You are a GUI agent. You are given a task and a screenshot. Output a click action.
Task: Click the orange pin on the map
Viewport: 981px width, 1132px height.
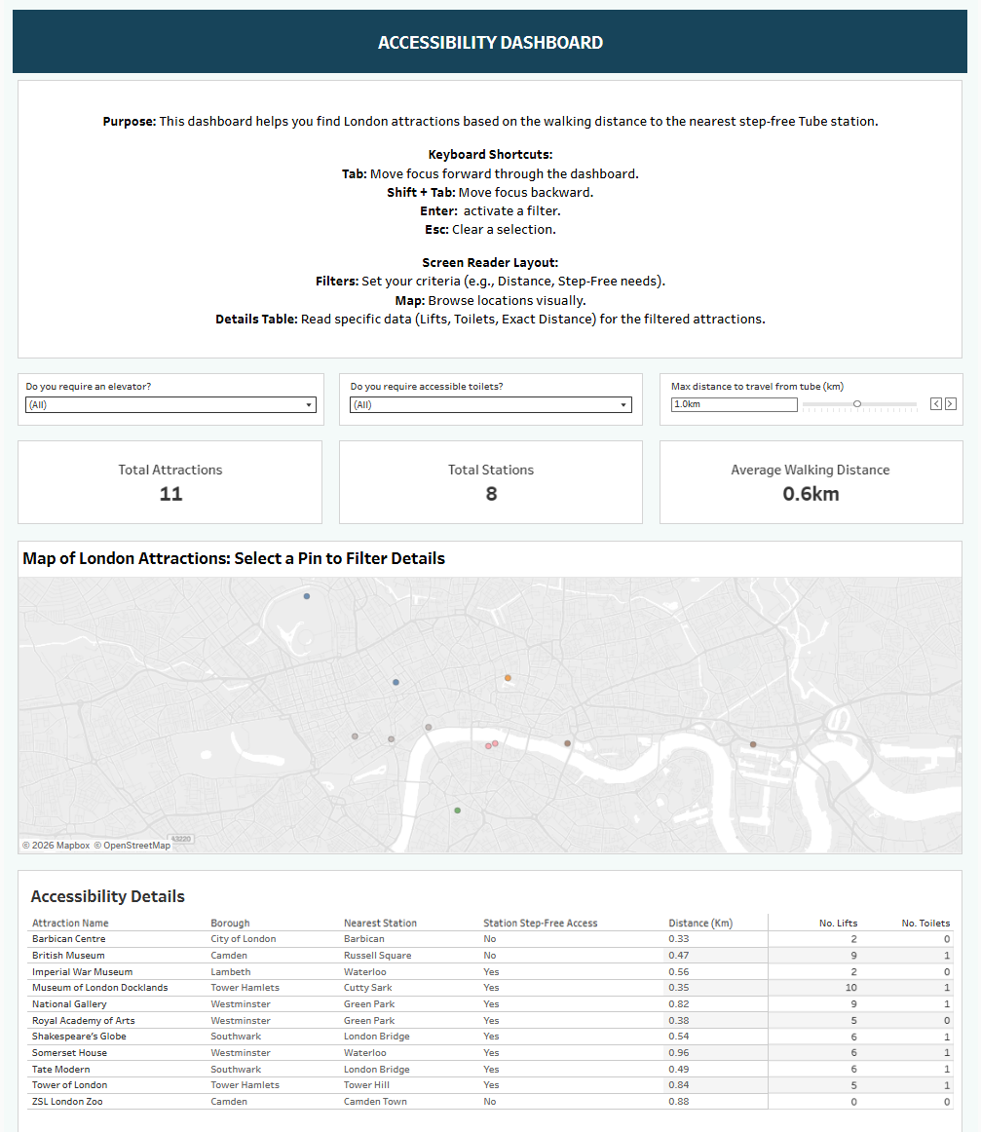(x=508, y=677)
